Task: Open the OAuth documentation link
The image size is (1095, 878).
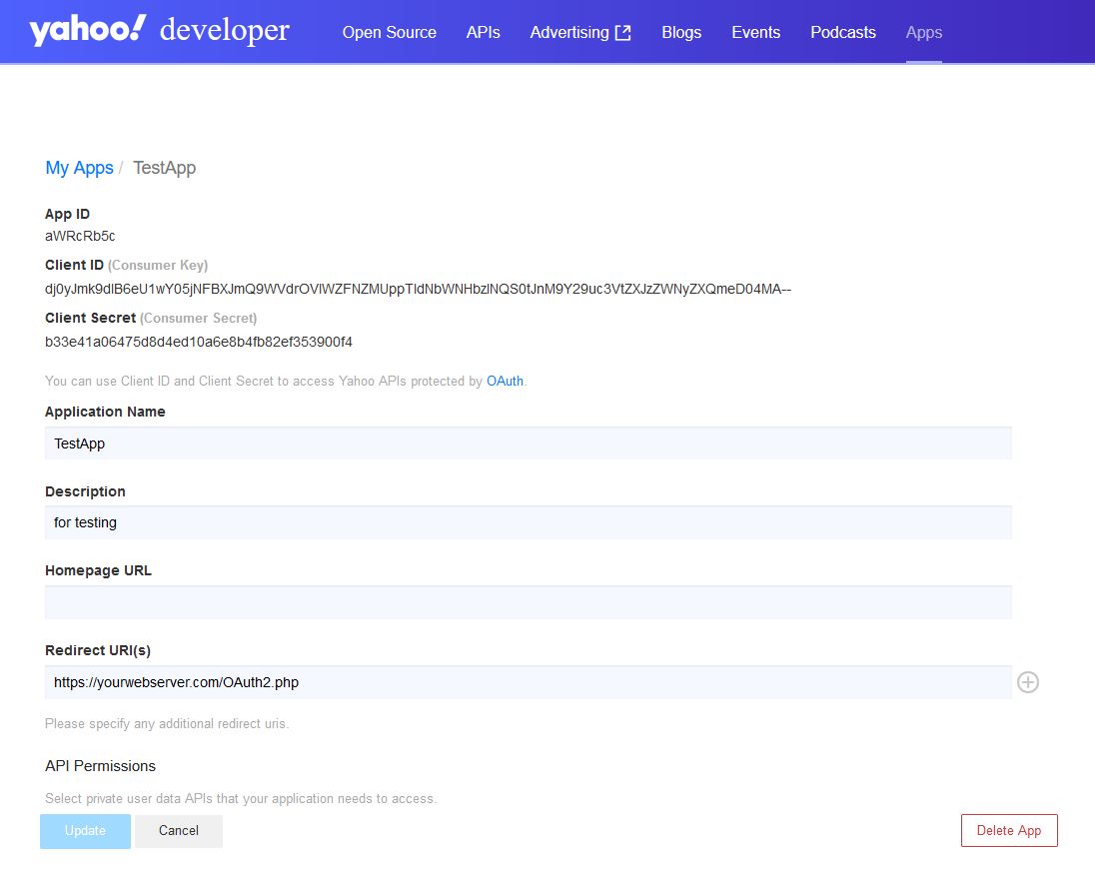Action: point(504,381)
